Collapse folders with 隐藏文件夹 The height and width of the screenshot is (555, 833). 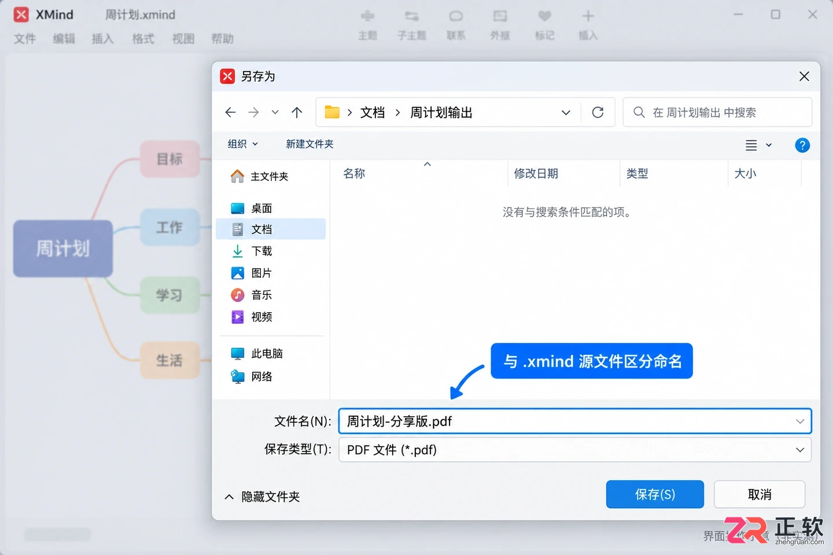tap(262, 497)
